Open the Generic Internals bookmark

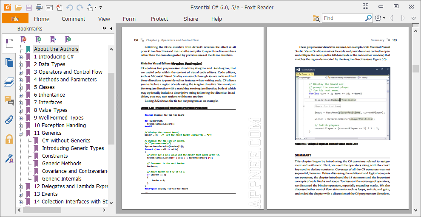point(62,179)
